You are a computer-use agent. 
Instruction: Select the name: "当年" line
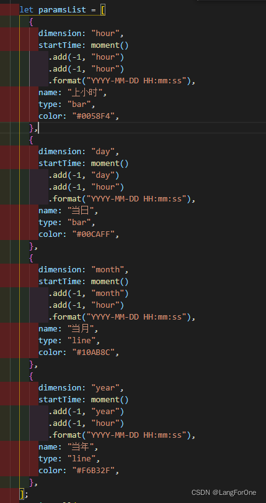pyautogui.click(x=68, y=447)
